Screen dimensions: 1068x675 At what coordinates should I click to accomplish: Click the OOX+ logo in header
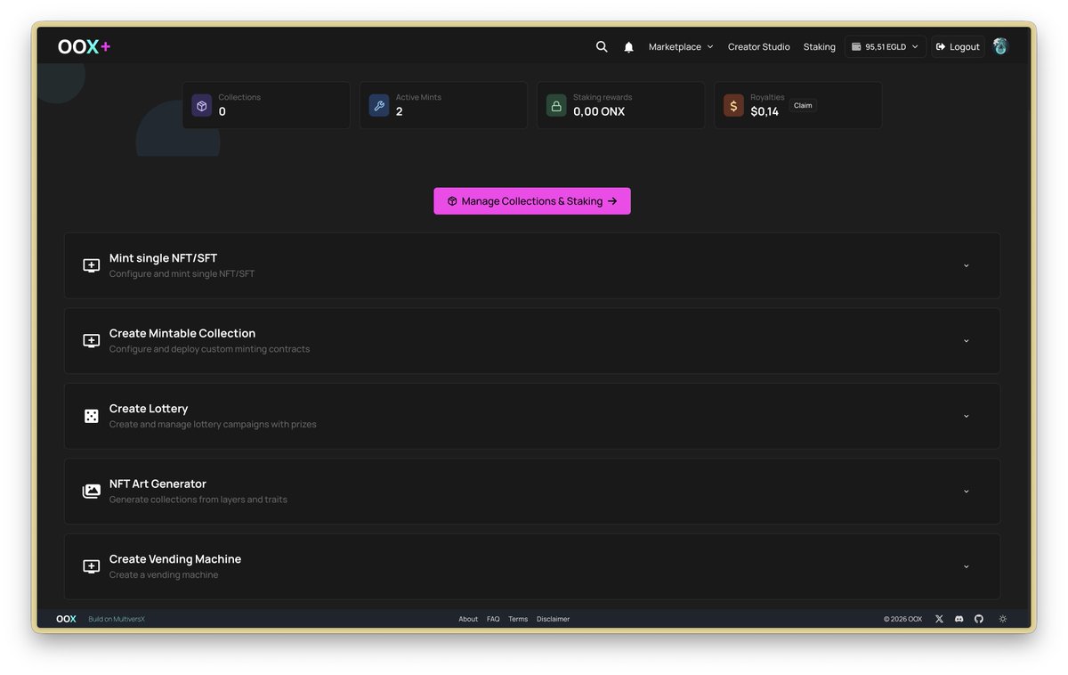pos(85,46)
